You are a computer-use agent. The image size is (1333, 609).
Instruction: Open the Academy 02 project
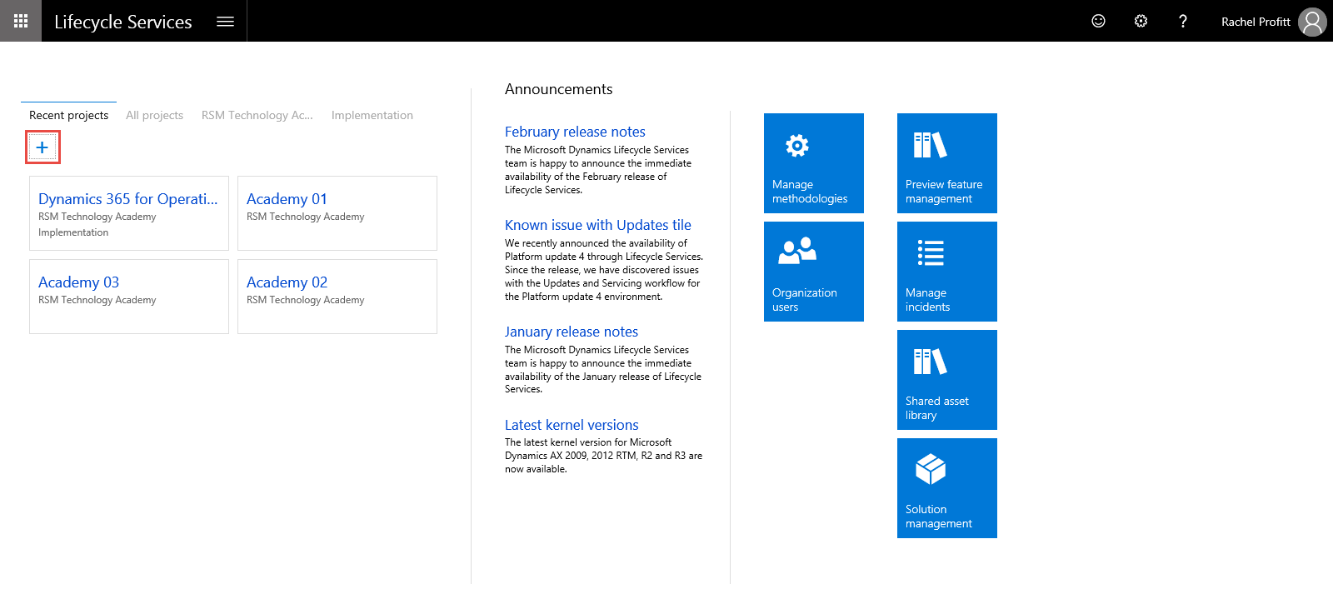pos(337,297)
